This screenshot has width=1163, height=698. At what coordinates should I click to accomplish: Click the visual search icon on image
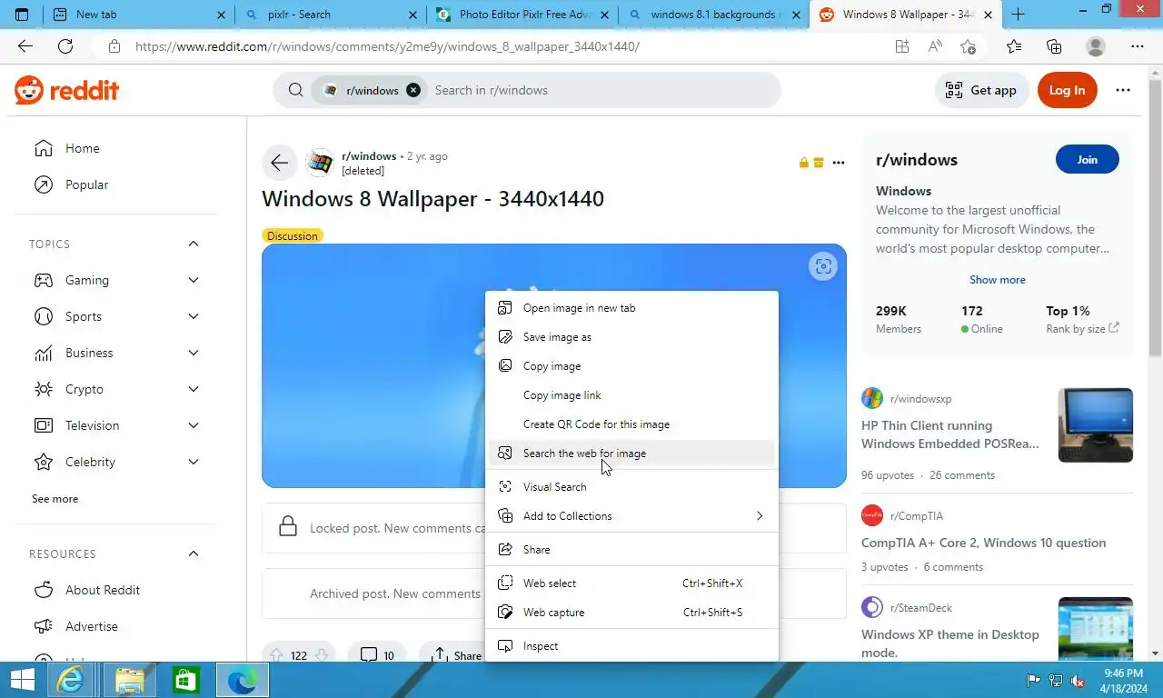[823, 266]
